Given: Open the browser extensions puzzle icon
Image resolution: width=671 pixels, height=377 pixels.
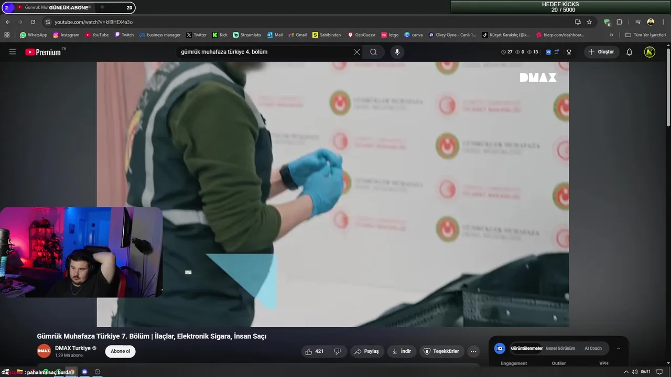Looking at the screenshot, I should pyautogui.click(x=619, y=22).
